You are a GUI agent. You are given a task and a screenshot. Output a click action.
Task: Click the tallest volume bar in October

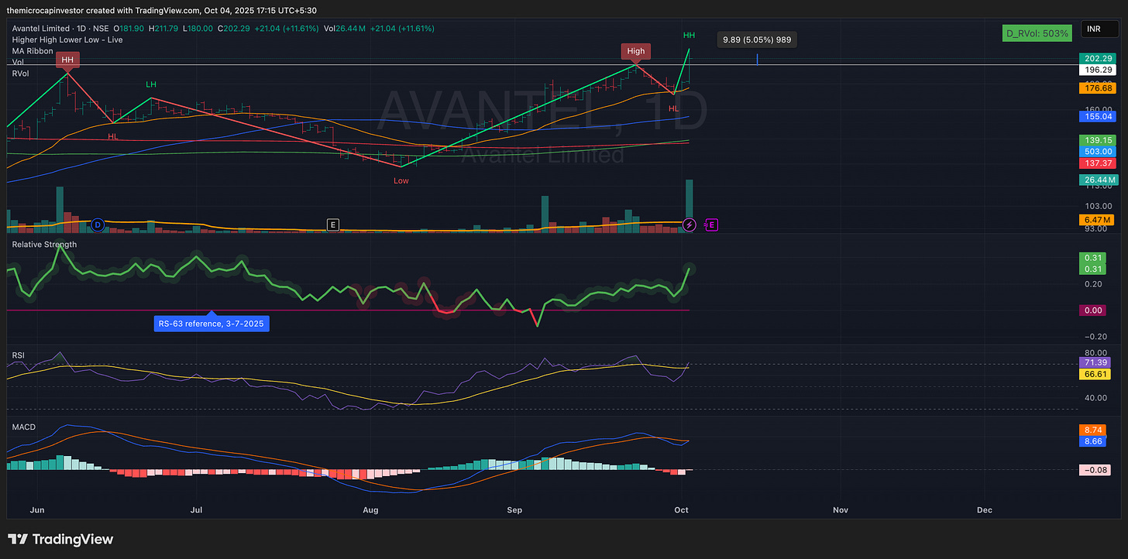click(689, 205)
